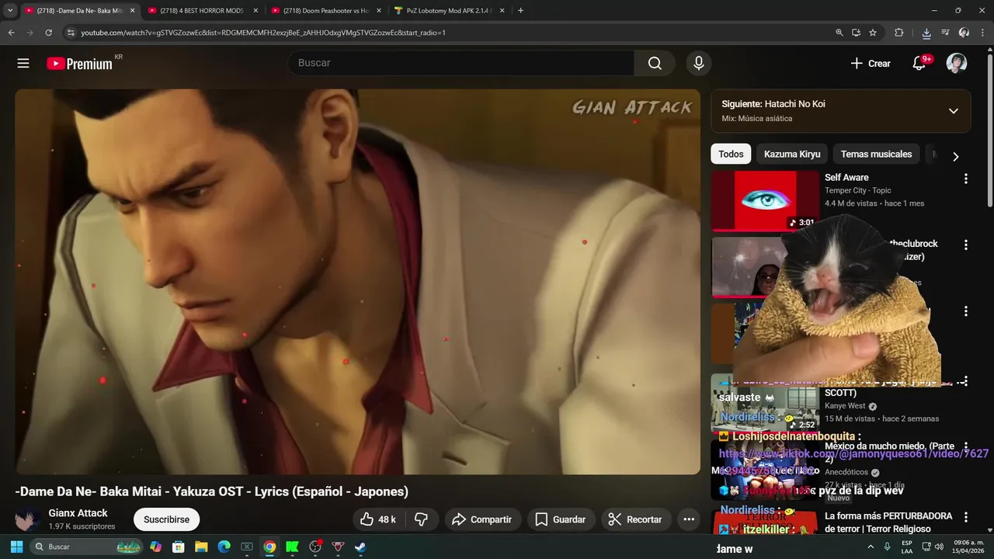Open the notifications bell
The width and height of the screenshot is (994, 559).
919,64
